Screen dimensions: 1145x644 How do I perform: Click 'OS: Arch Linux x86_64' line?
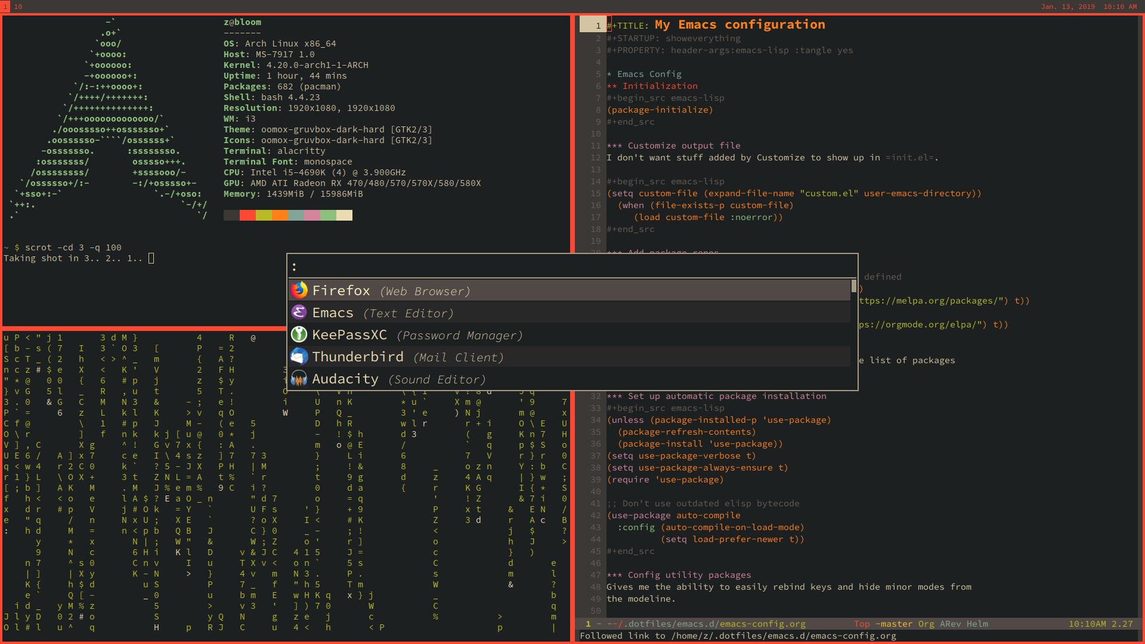click(280, 44)
